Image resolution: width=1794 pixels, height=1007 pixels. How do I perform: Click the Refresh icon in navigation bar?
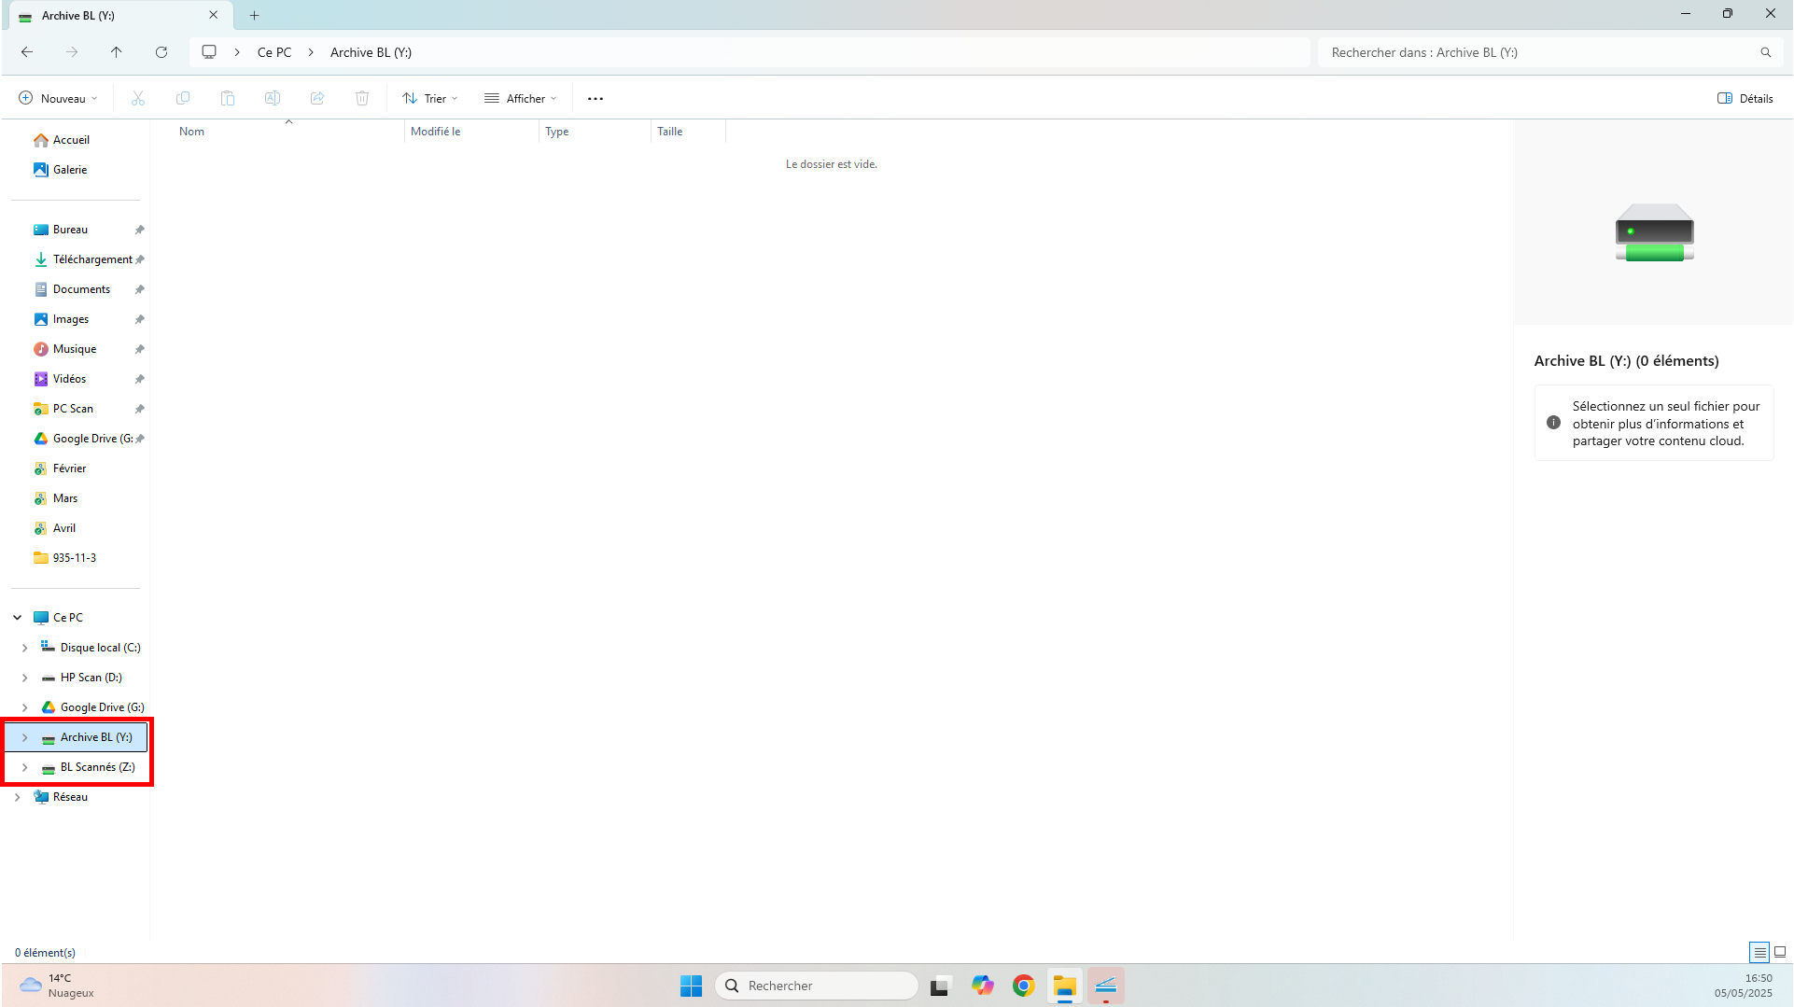click(161, 52)
